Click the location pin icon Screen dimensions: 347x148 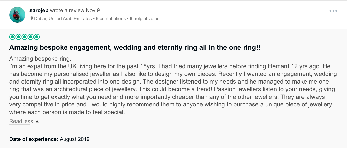pyautogui.click(x=32, y=19)
